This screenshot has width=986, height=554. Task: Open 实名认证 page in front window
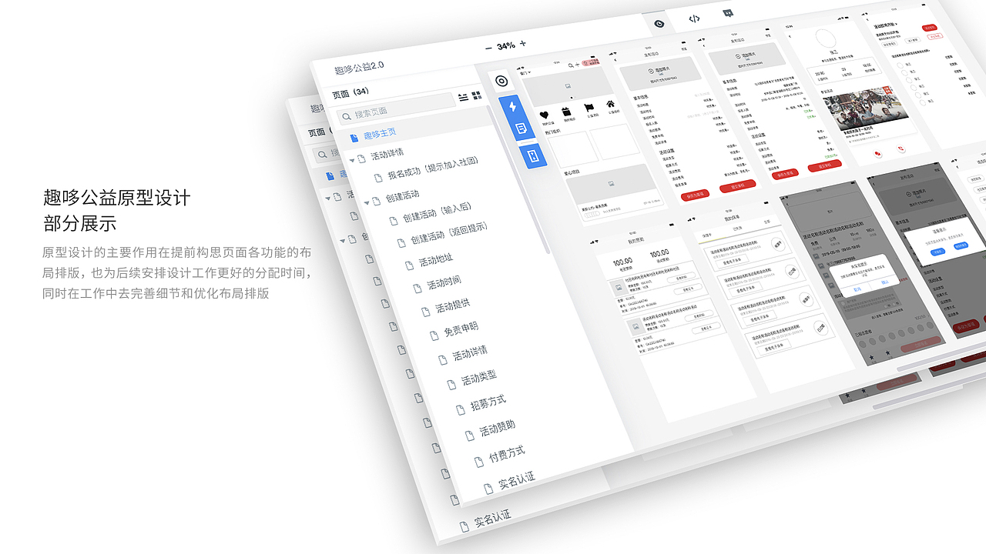(517, 480)
